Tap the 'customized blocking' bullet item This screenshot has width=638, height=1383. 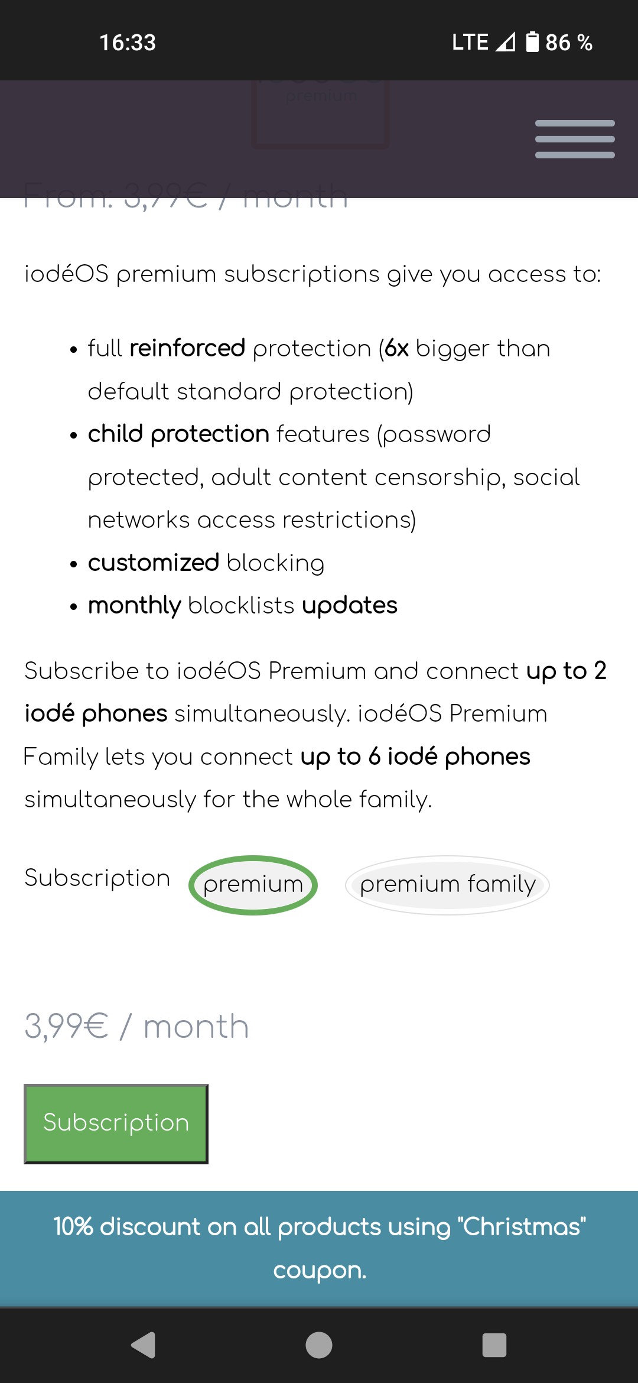[206, 563]
